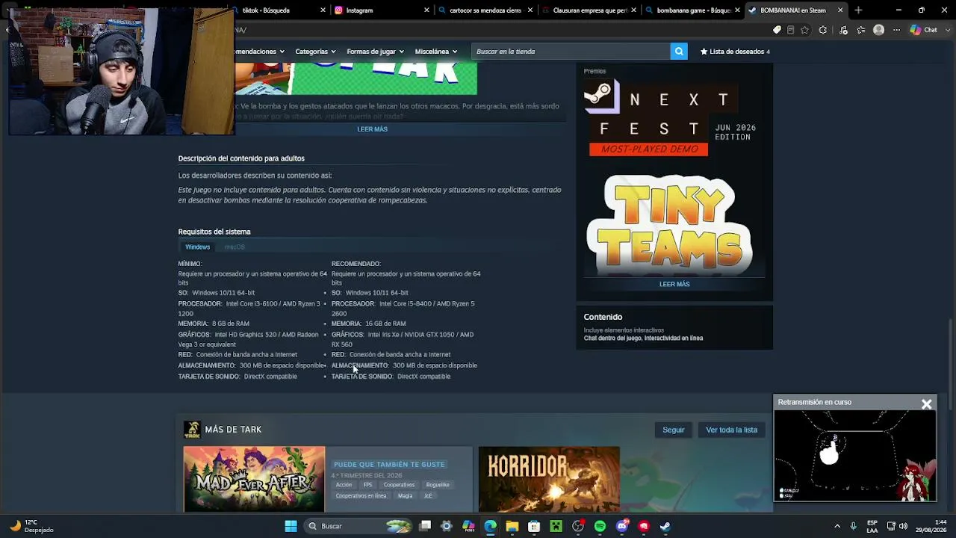Viewport: 956px width, 538px height.
Task: Close the BOMBANANA! en Steam tab
Action: pos(840,10)
